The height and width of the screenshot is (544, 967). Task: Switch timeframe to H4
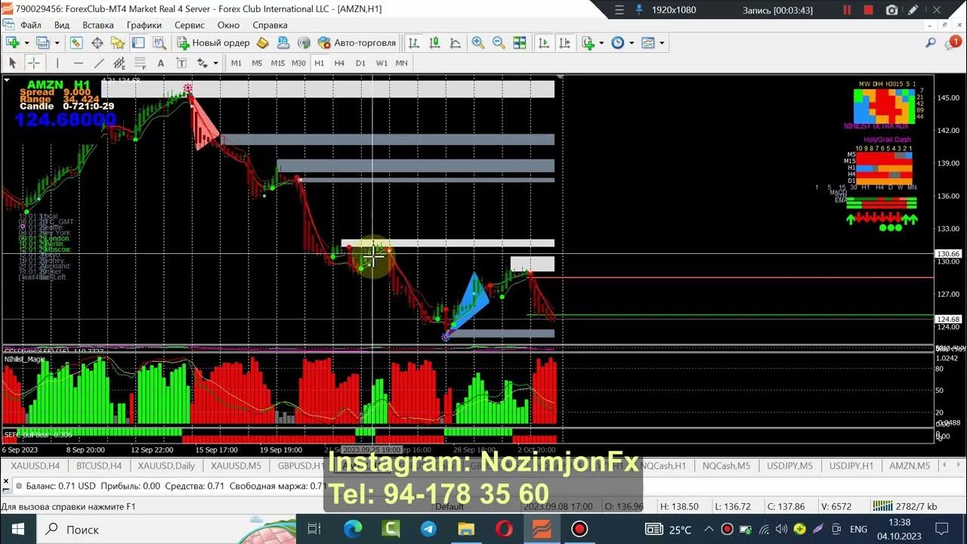[x=339, y=63]
